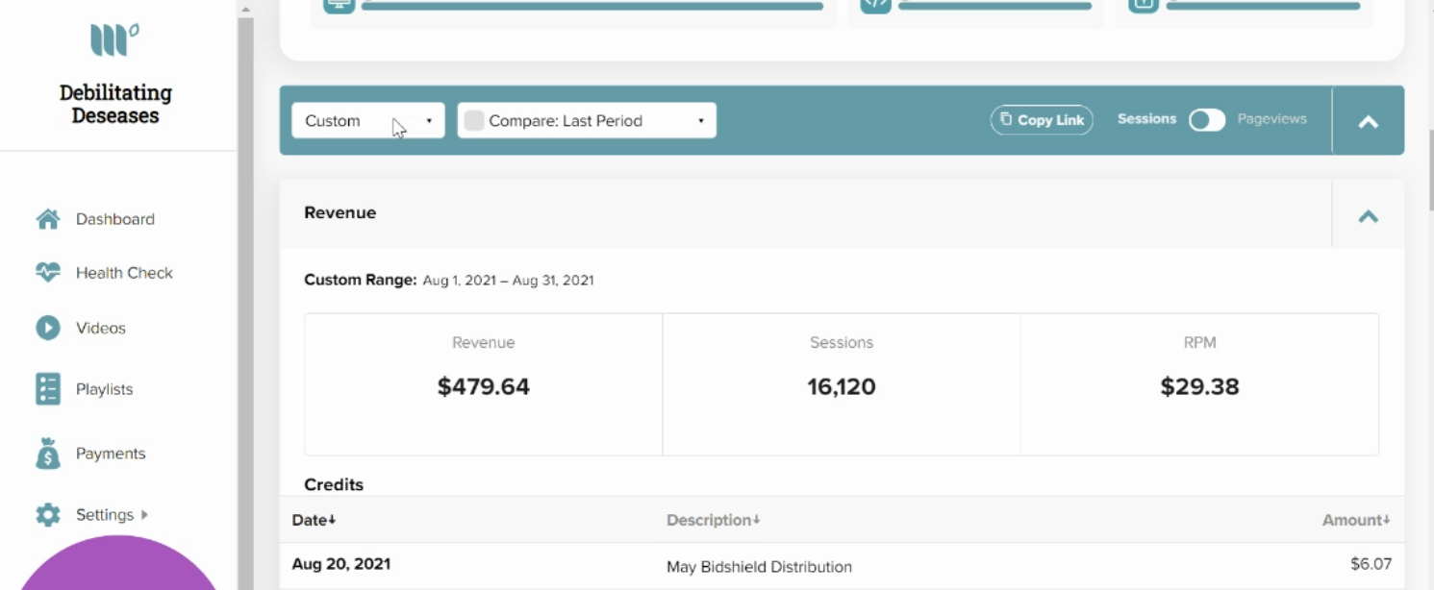Click May Bidshield Distribution description
Viewport: 1434px width, 590px height.
[x=759, y=567]
